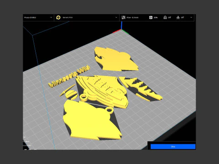Click the Generic PLA material label
The height and width of the screenshot is (164, 219).
(68, 17)
